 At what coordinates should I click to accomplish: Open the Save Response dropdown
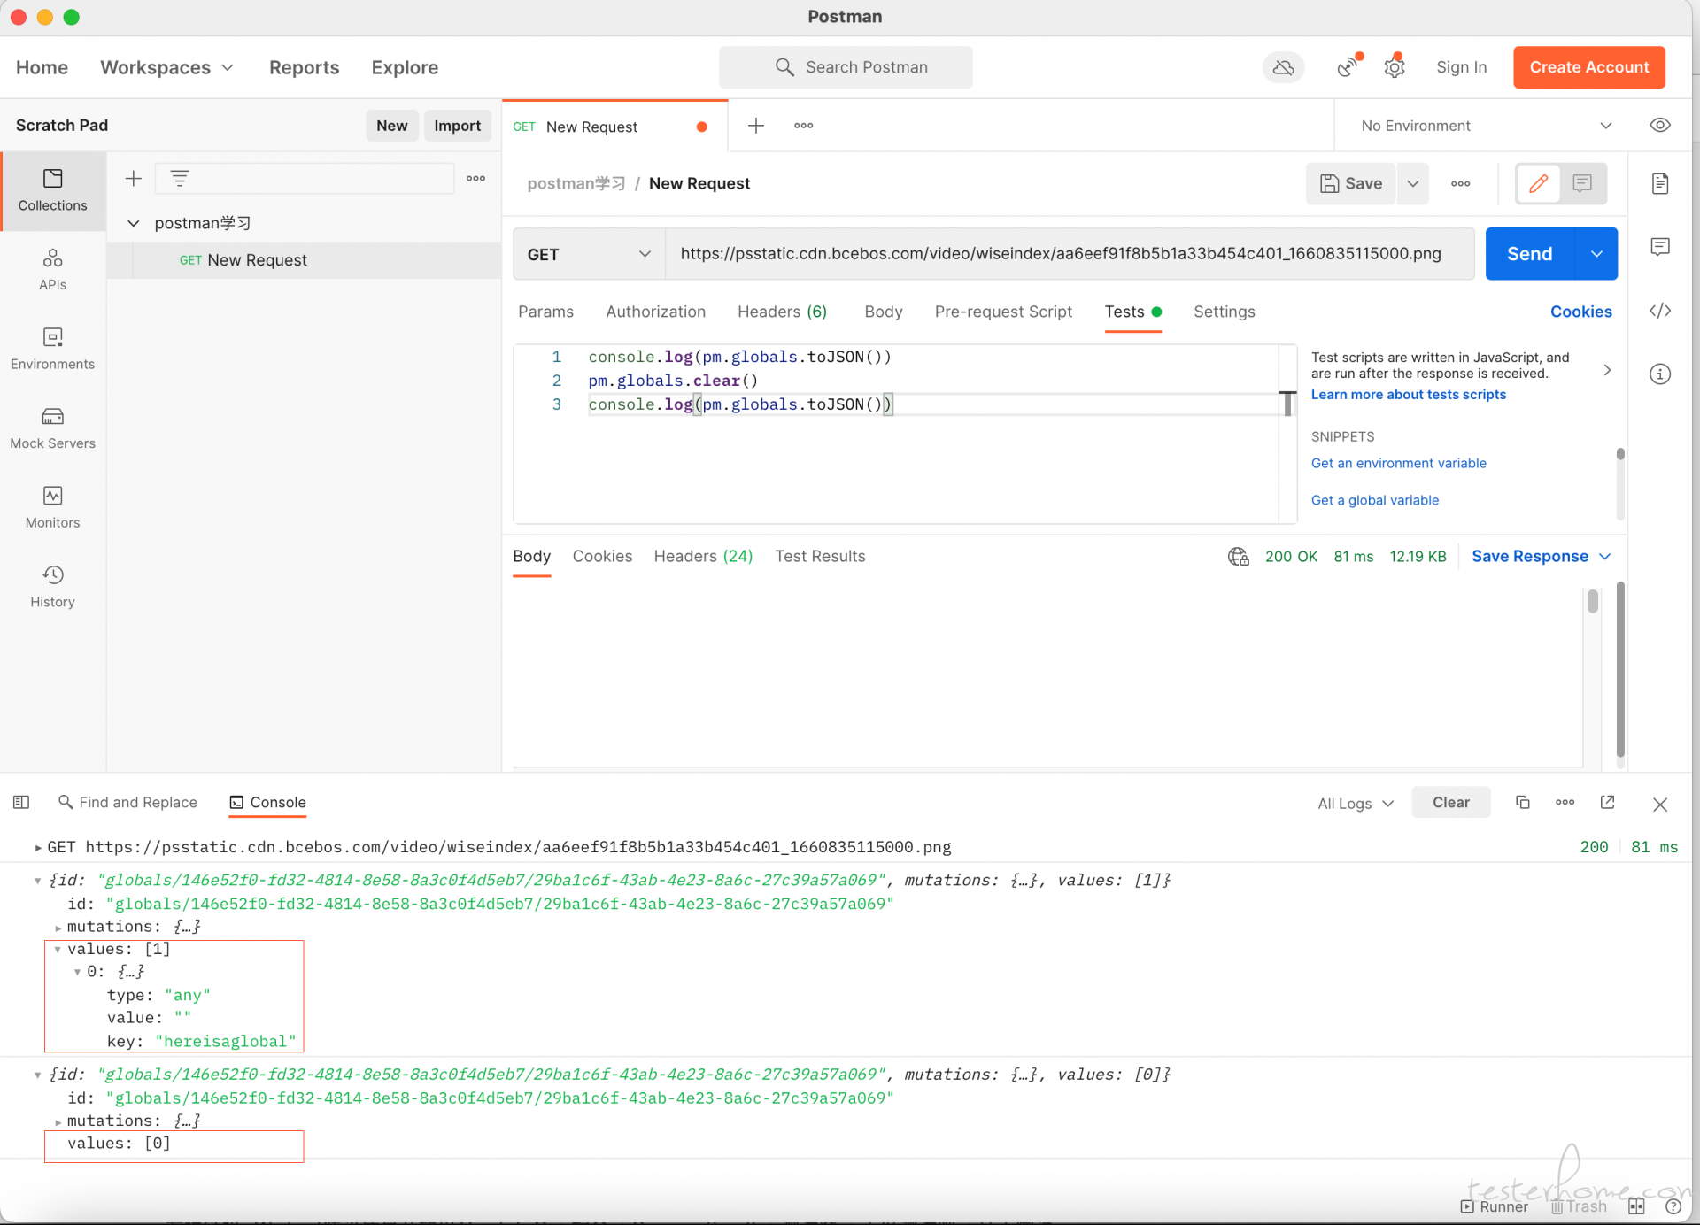1541,557
